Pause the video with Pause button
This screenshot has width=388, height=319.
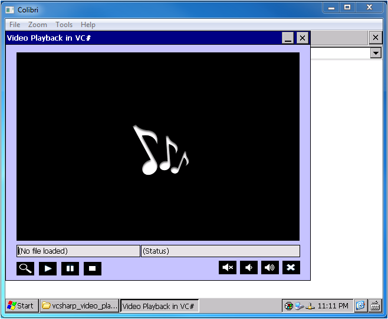[x=70, y=268]
